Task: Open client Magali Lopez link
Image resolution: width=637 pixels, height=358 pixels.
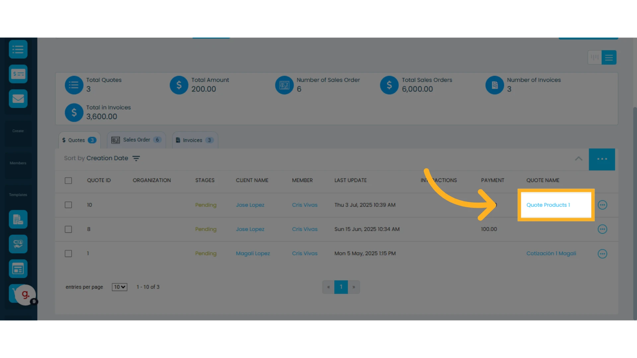Action: tap(253, 254)
